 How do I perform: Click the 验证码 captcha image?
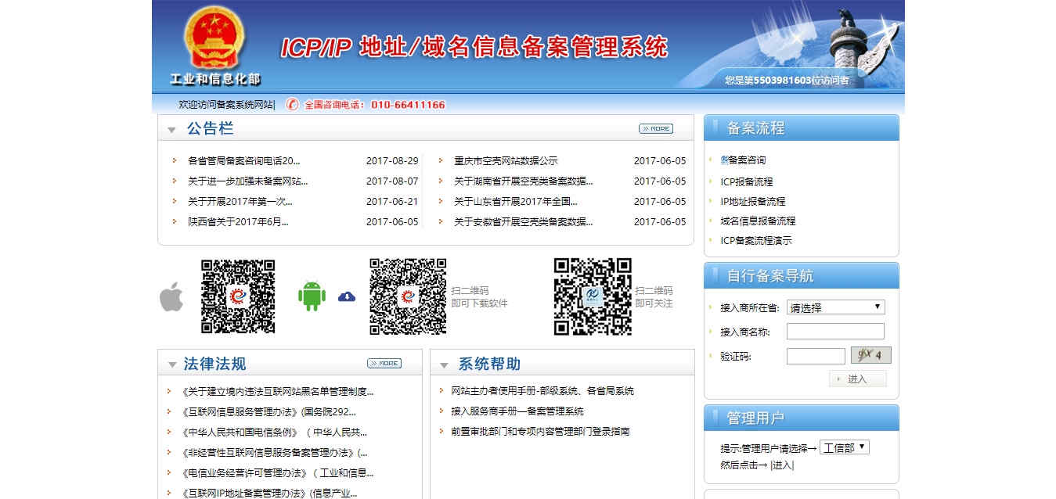tap(870, 355)
